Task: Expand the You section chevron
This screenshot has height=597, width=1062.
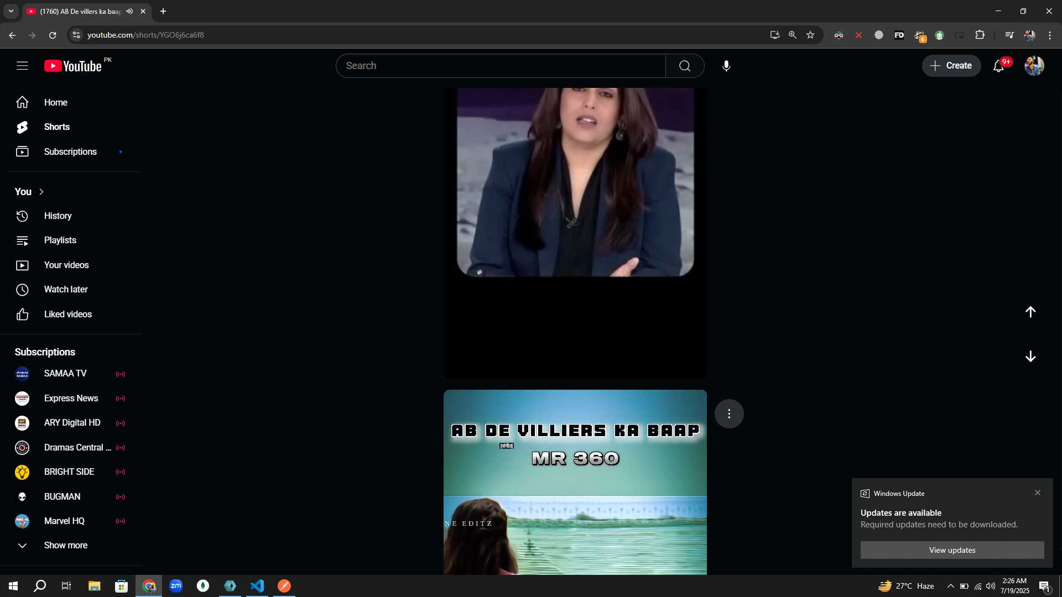Action: point(41,192)
